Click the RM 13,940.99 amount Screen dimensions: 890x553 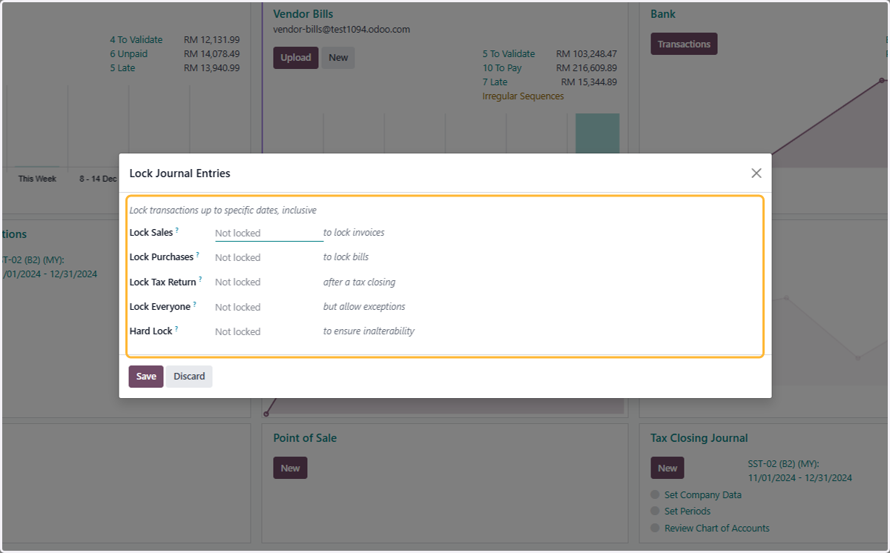tap(212, 68)
